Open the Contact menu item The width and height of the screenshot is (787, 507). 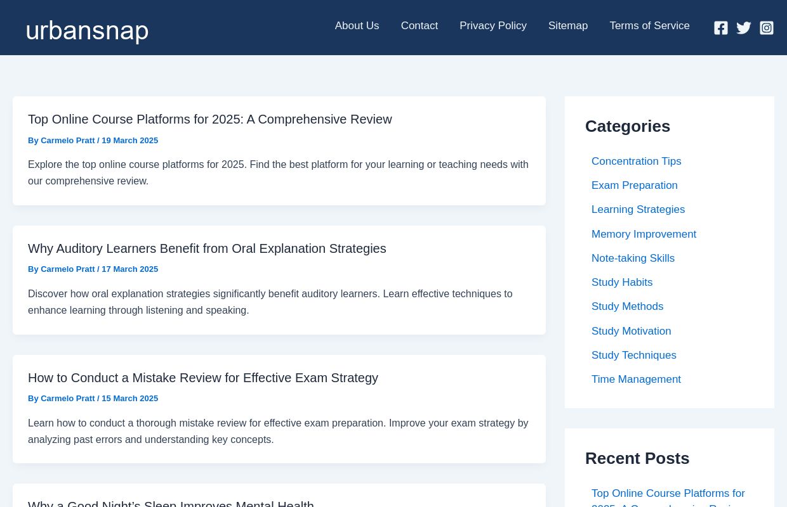[x=420, y=26]
